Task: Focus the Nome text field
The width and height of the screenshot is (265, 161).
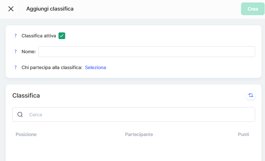Action: pos(147,51)
